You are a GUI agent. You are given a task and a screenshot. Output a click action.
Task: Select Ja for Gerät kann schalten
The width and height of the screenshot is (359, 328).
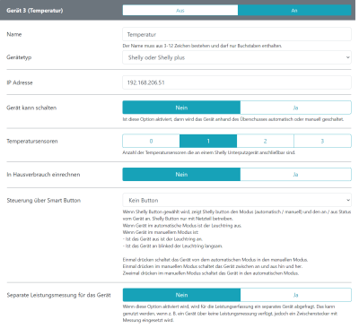click(295, 108)
